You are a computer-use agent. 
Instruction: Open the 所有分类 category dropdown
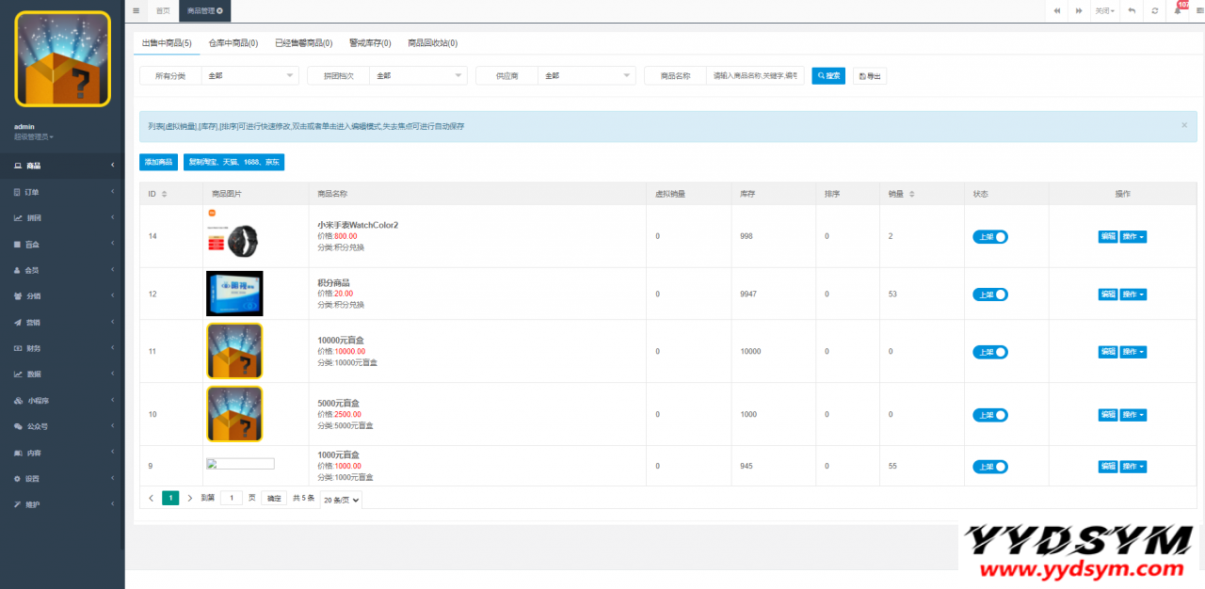[x=250, y=75]
